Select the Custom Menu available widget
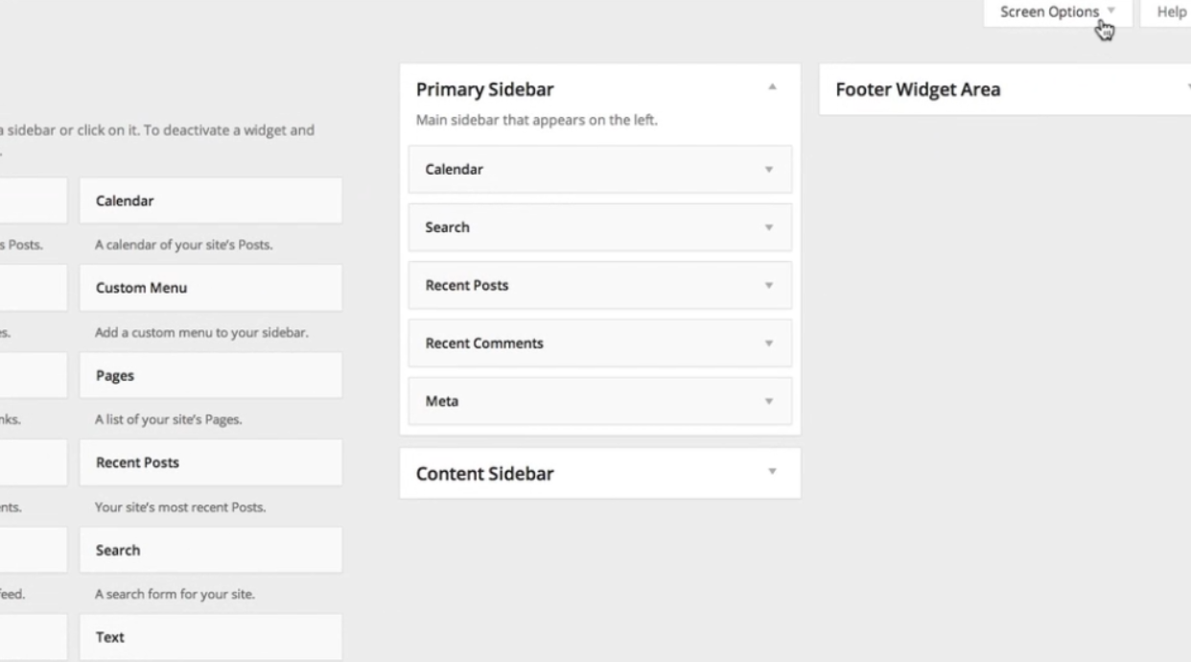Viewport: 1191px width, 662px height. coord(210,288)
